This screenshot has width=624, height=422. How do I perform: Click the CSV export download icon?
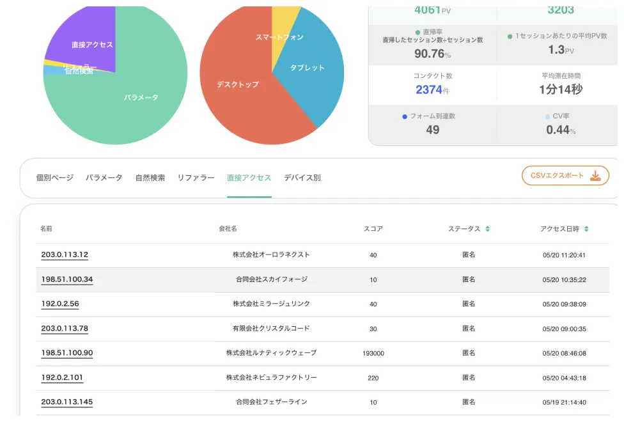pyautogui.click(x=595, y=176)
